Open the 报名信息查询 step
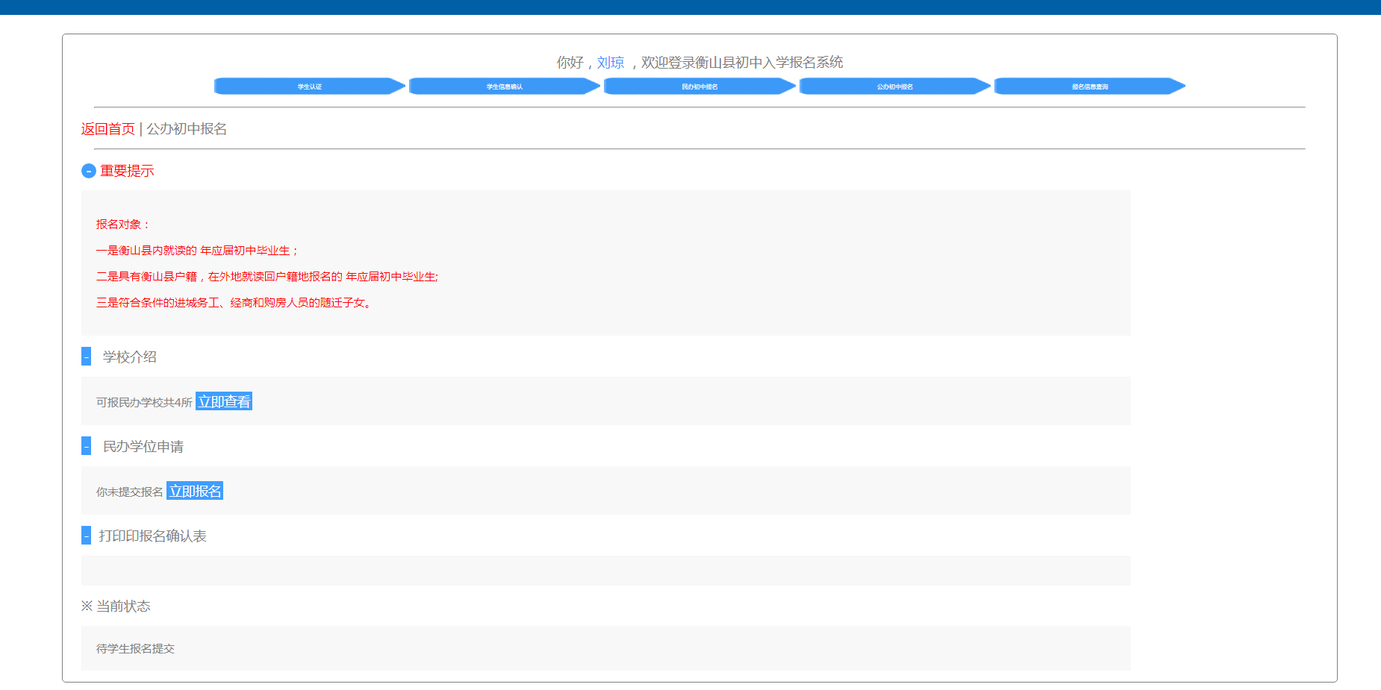Image resolution: width=1381 pixels, height=690 pixels. point(1089,87)
